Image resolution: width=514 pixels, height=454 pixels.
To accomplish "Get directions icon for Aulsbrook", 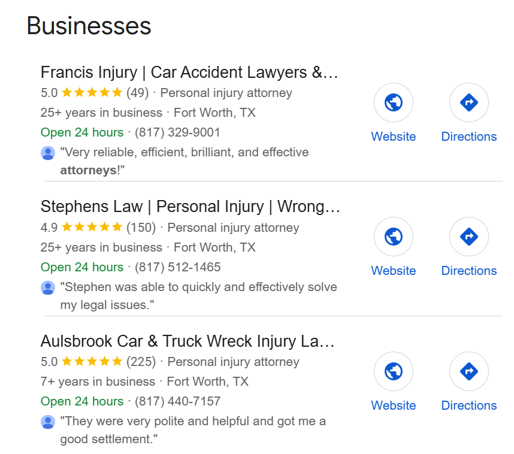I will point(468,371).
